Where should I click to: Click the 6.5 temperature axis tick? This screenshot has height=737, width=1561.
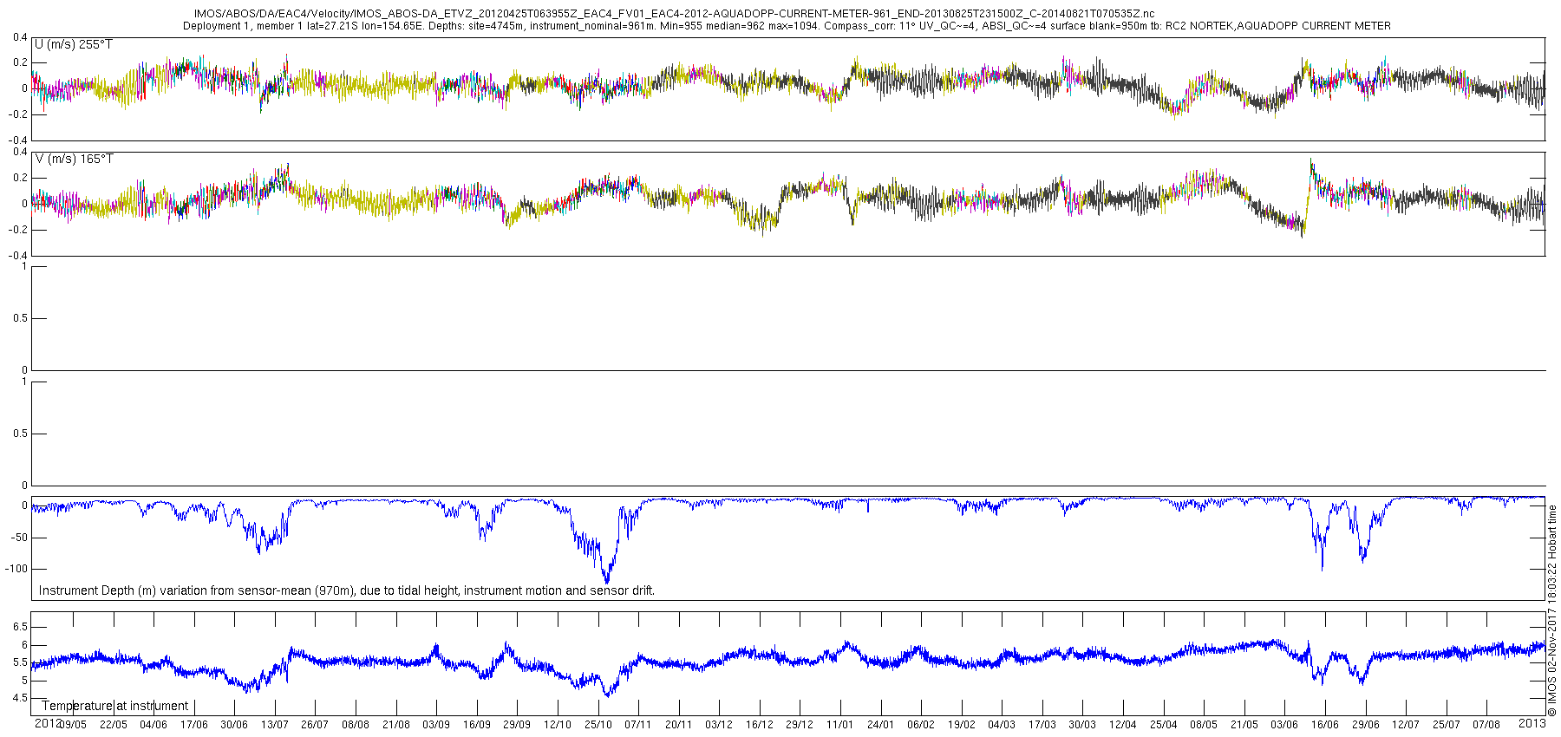tap(20, 627)
